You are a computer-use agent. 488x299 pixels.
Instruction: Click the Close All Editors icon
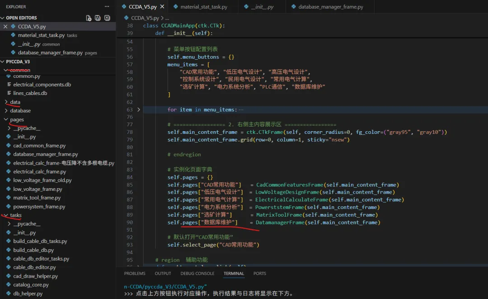107,18
